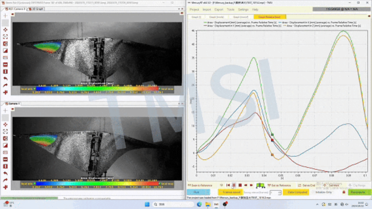Adjust the saving interval spinner arrows

pos(280,193)
